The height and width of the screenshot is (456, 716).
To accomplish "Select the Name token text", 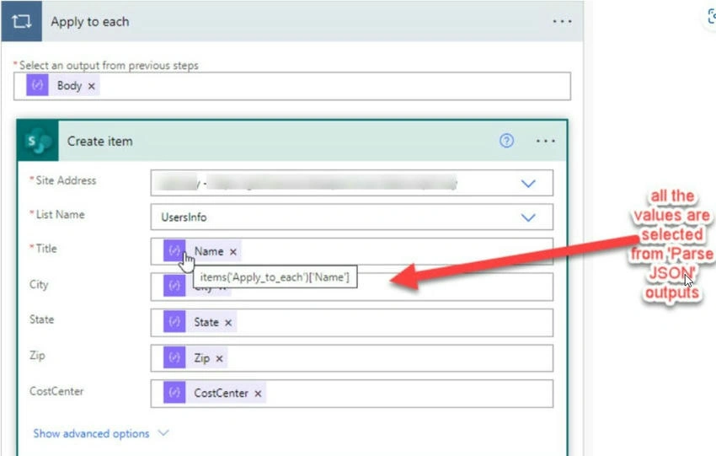I will tap(209, 251).
